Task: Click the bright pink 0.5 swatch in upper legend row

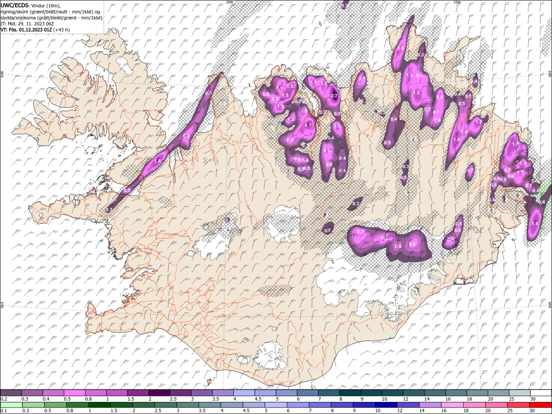Action: click(x=74, y=393)
